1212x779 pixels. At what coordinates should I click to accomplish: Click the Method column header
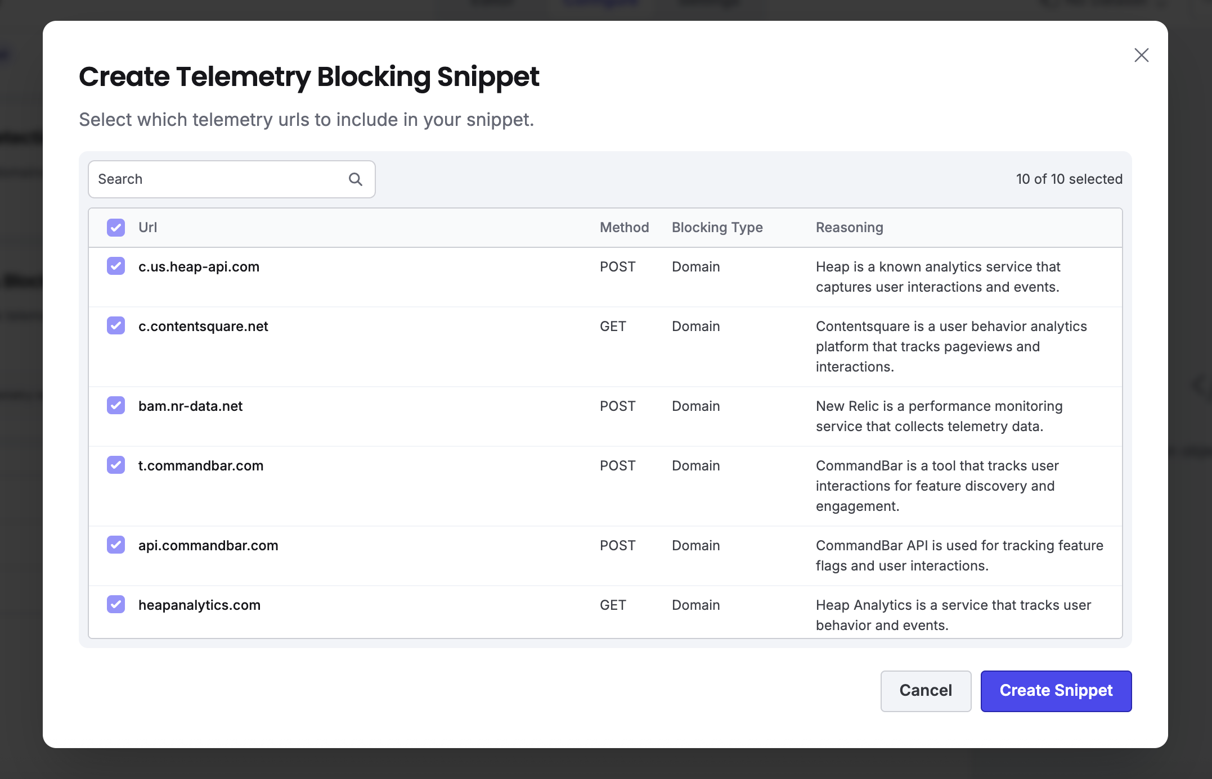coord(624,228)
